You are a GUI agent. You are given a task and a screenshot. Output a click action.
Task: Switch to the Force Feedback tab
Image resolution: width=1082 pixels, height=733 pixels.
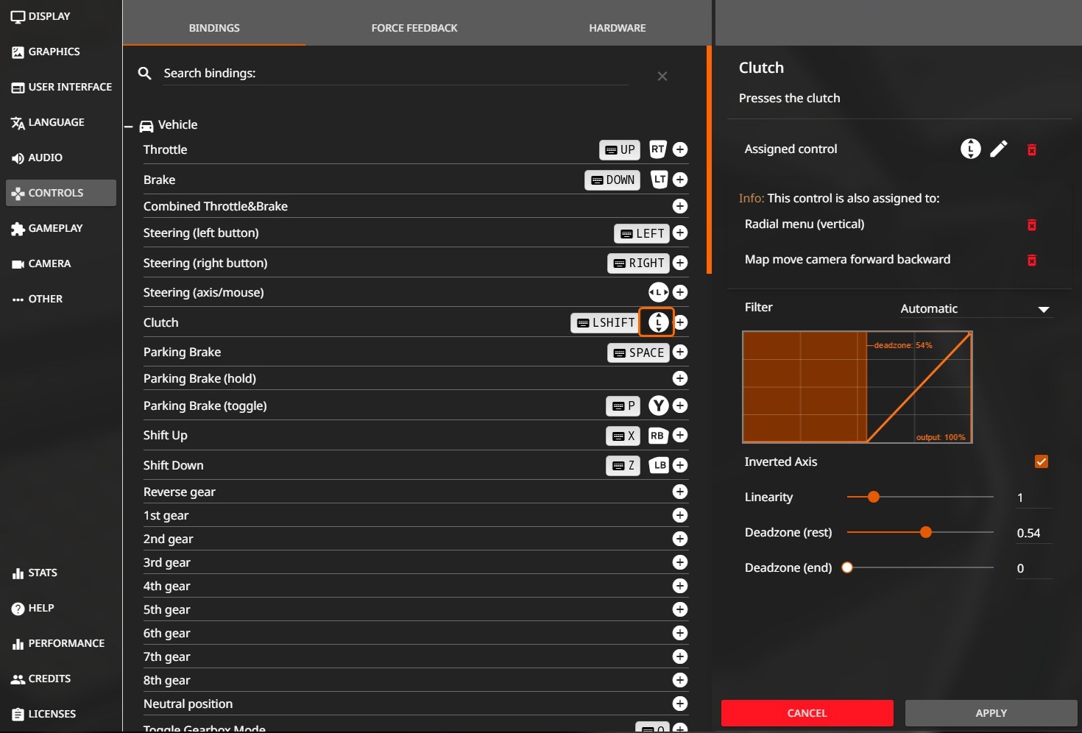[x=414, y=28]
